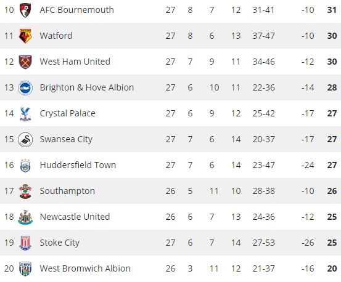Click the Watford club crest
This screenshot has height=282, width=341.
tap(25, 36)
